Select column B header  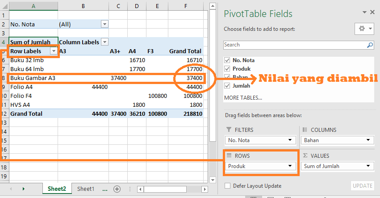(83, 6)
